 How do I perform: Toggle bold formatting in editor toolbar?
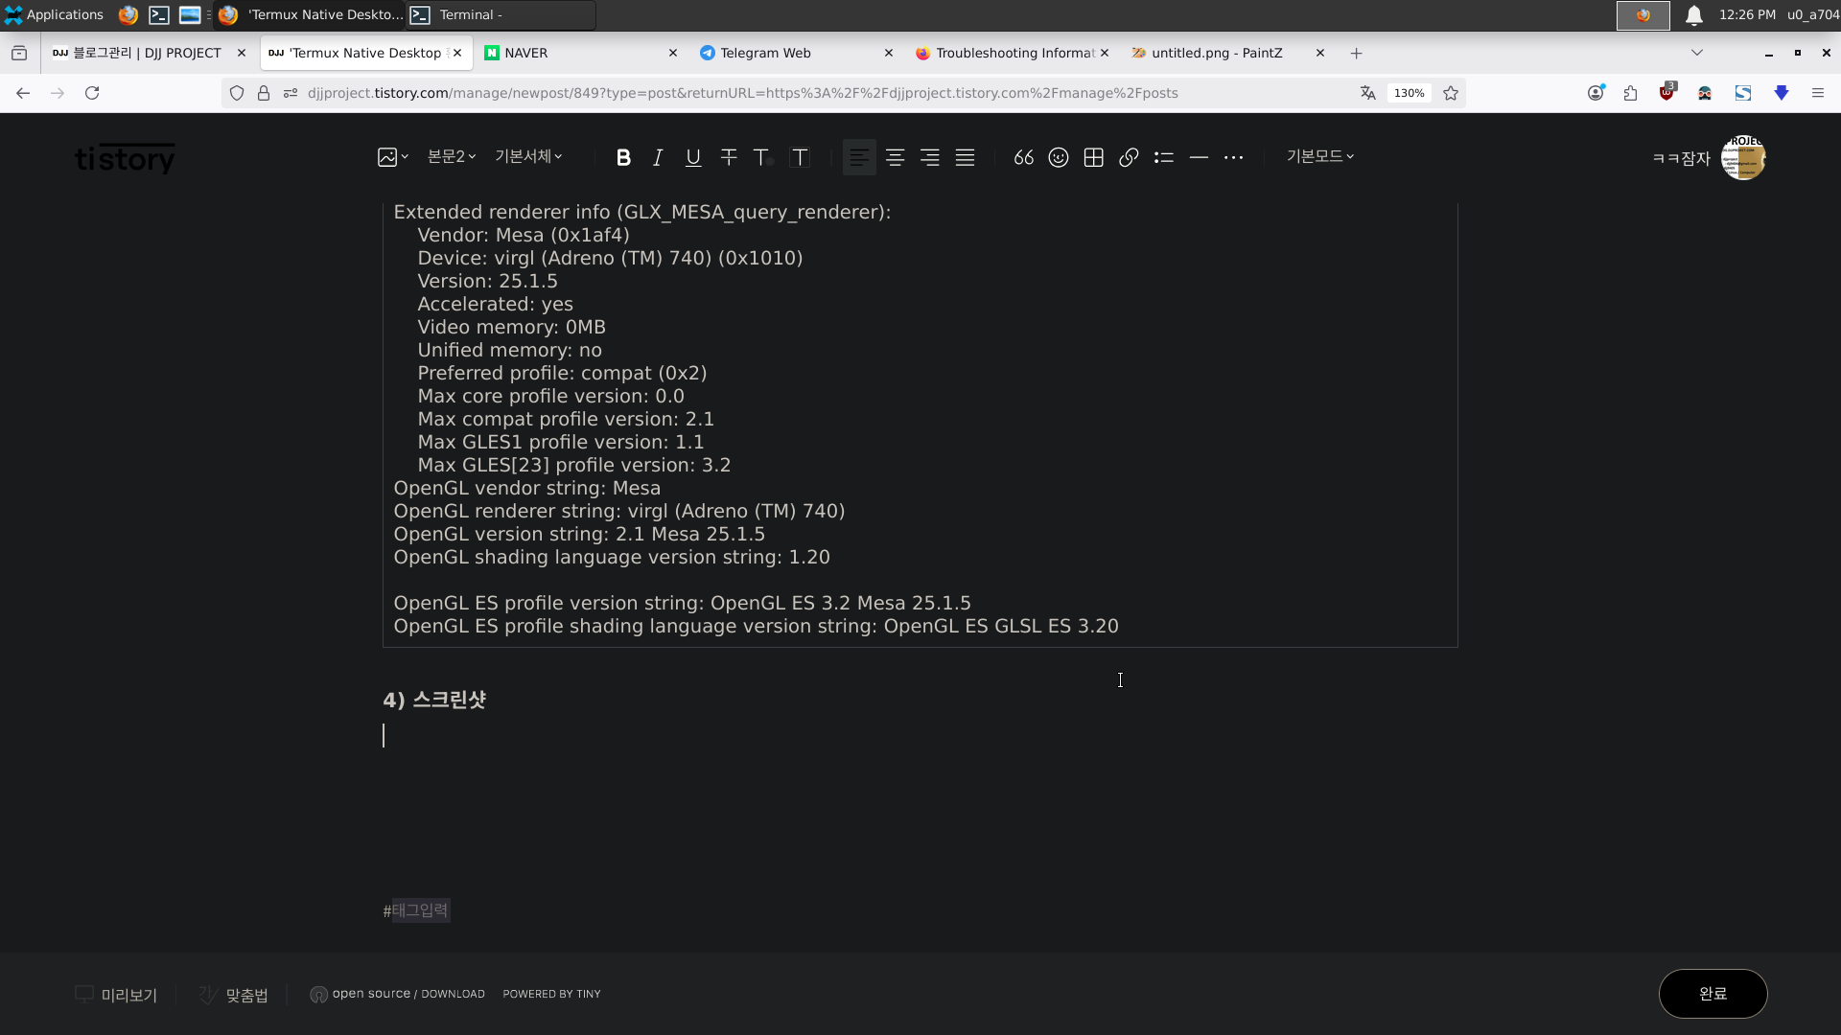(623, 157)
